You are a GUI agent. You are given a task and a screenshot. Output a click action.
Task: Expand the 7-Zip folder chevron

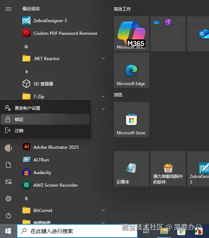103,96
